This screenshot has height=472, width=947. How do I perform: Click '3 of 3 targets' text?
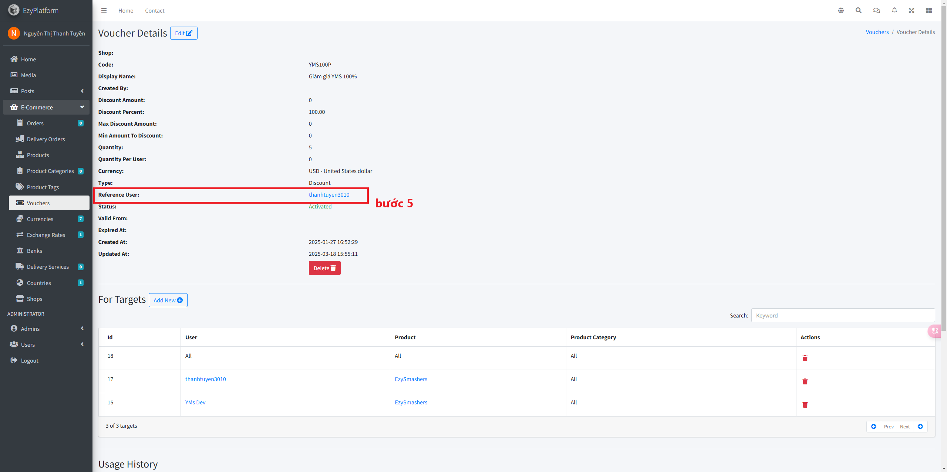121,426
